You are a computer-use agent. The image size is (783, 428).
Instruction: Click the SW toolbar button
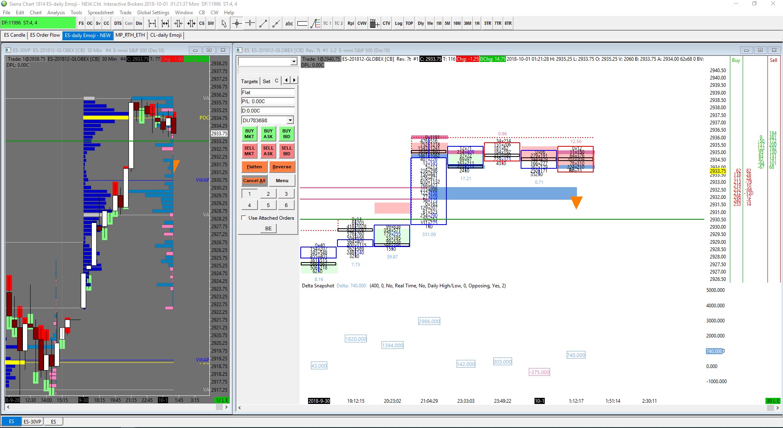tap(211, 23)
